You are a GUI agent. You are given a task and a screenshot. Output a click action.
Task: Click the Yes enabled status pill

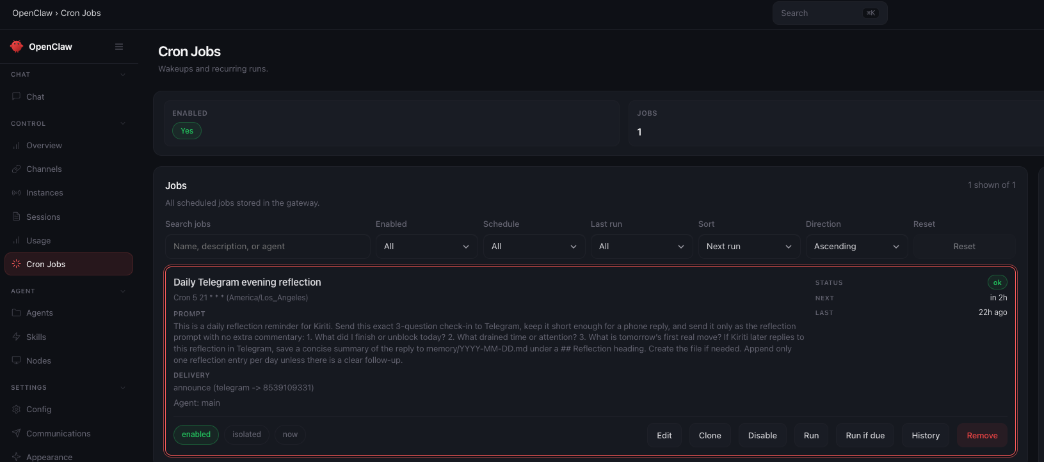[x=187, y=131]
